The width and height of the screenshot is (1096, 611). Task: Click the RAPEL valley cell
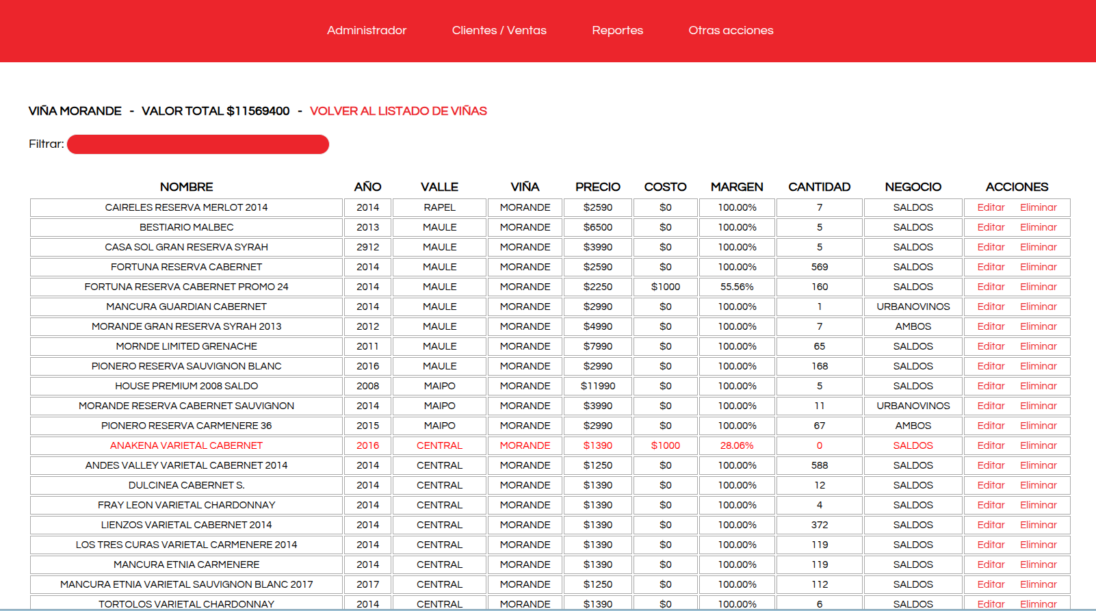point(439,207)
